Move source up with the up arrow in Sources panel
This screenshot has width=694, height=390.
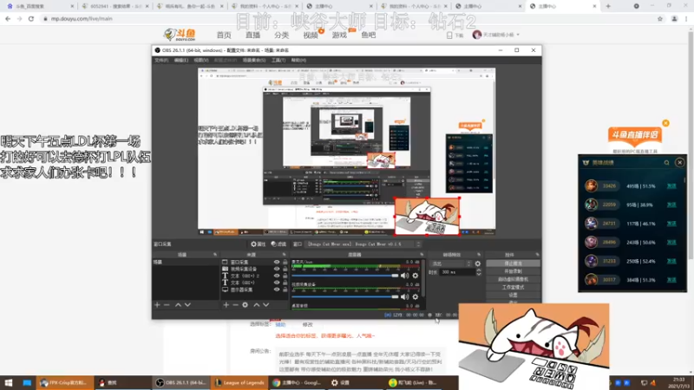coord(256,305)
